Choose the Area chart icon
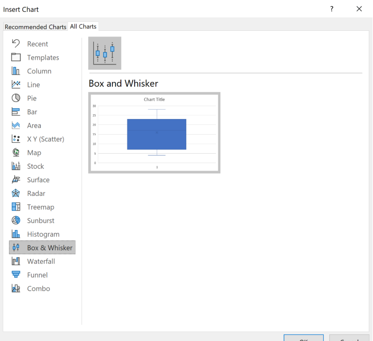This screenshot has width=373, height=341. (x=16, y=125)
